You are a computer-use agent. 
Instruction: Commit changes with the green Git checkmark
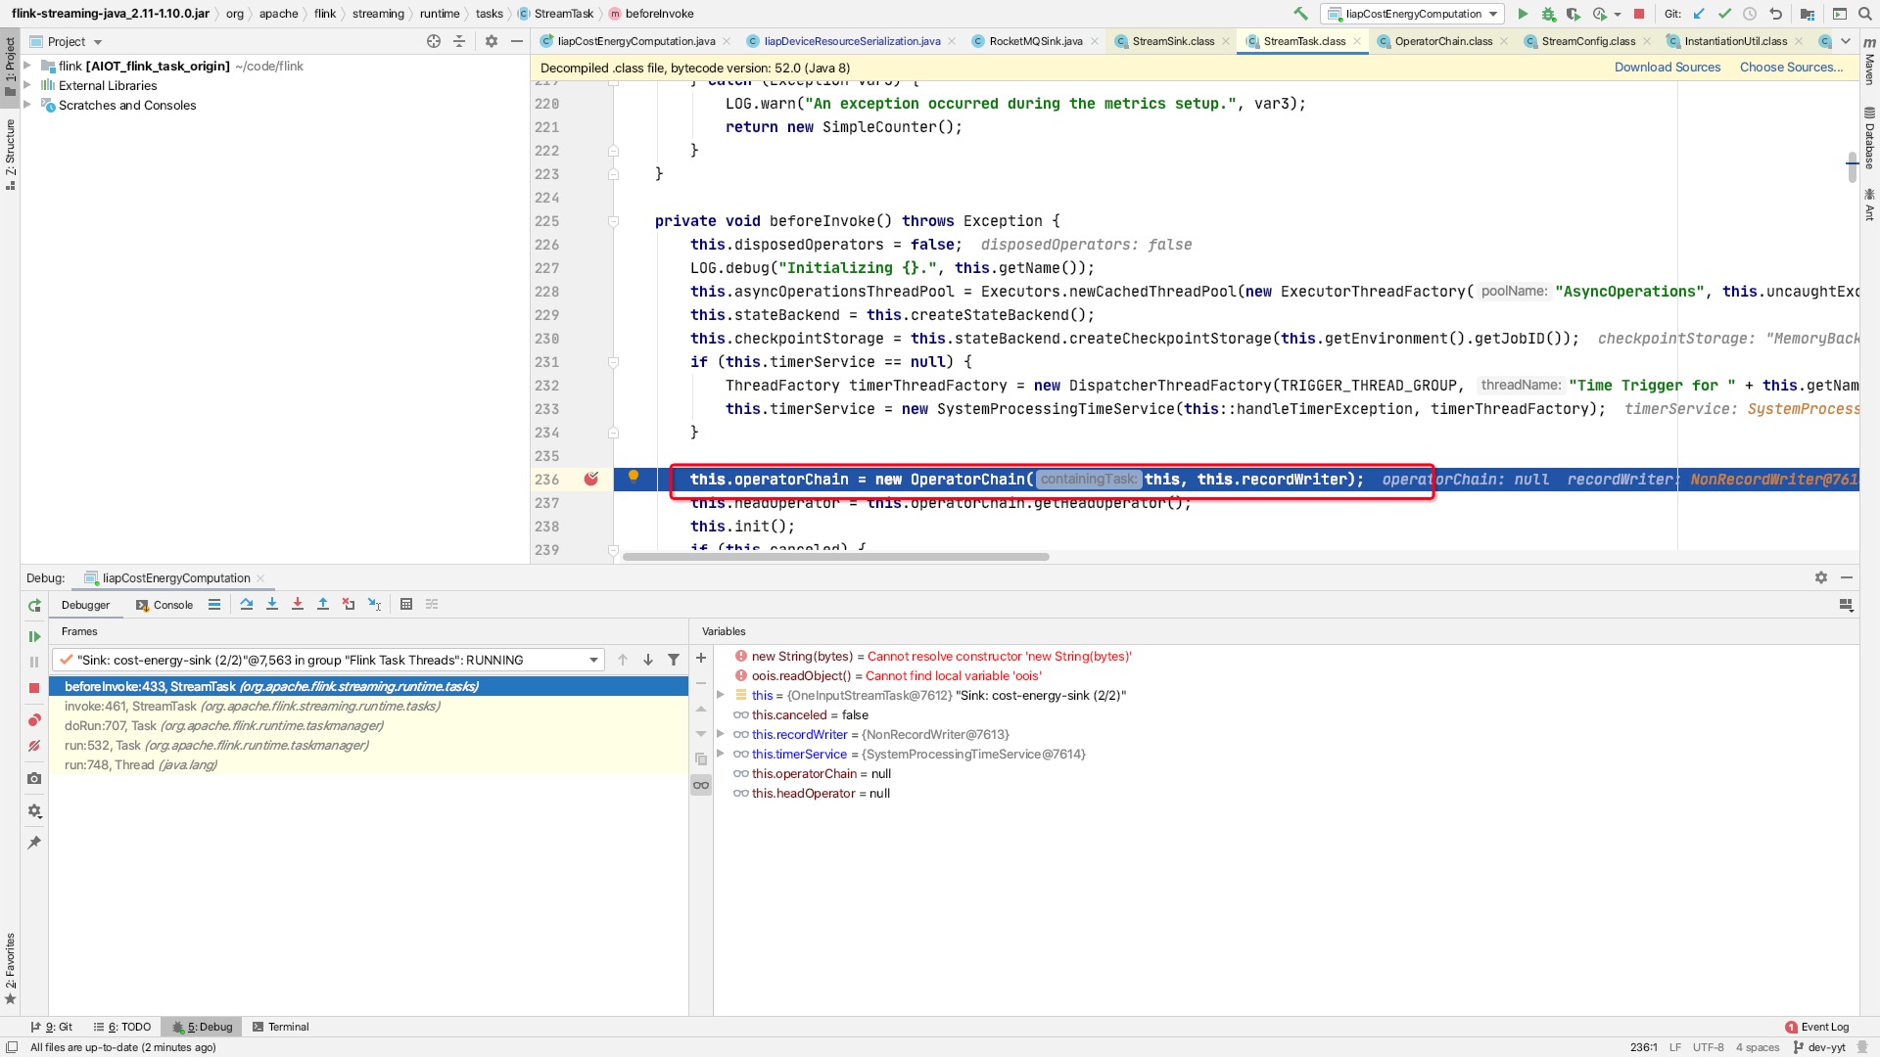point(1724,14)
